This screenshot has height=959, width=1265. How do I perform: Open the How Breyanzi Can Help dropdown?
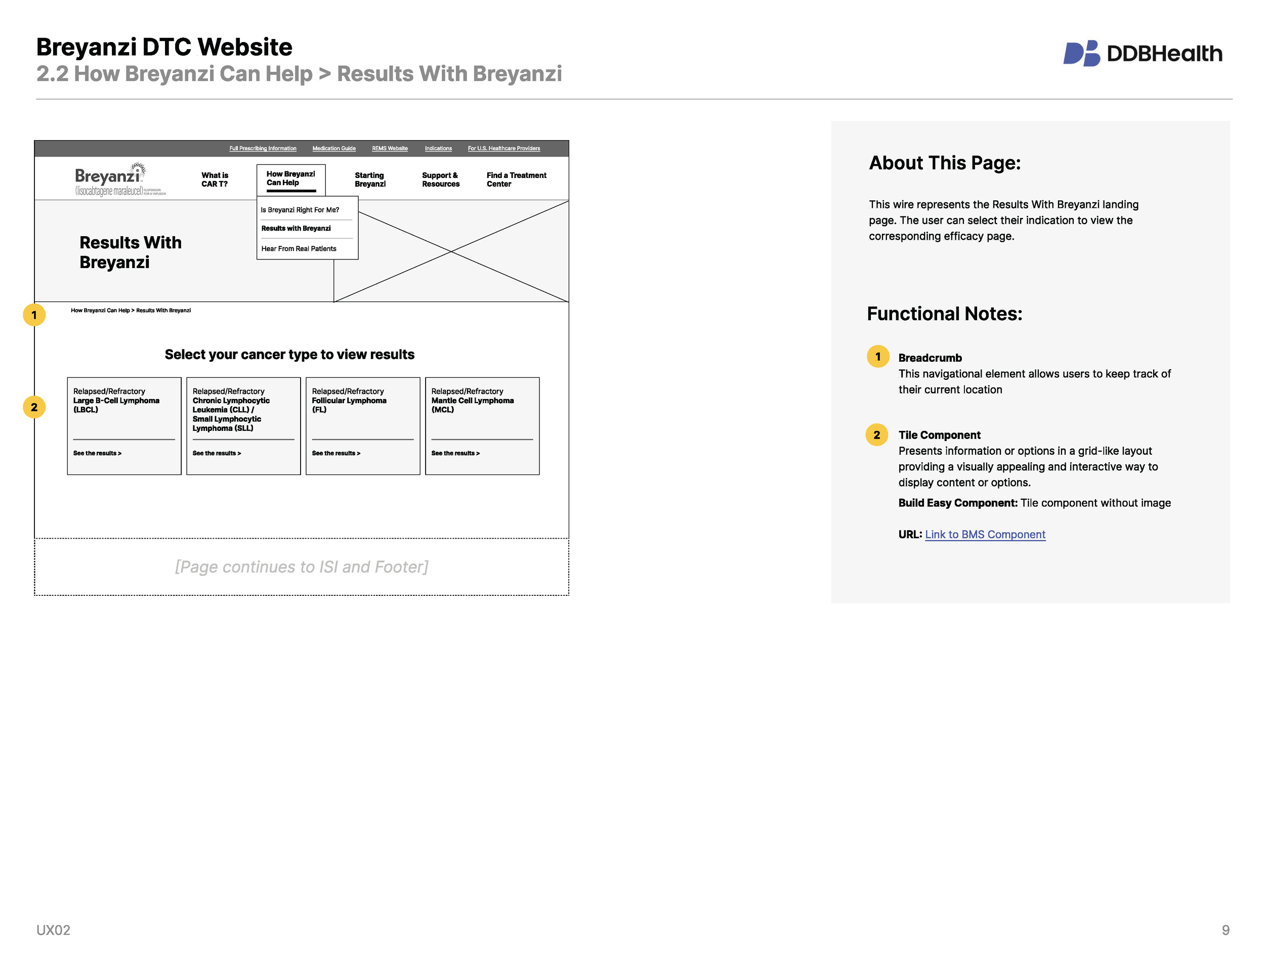tap(290, 179)
